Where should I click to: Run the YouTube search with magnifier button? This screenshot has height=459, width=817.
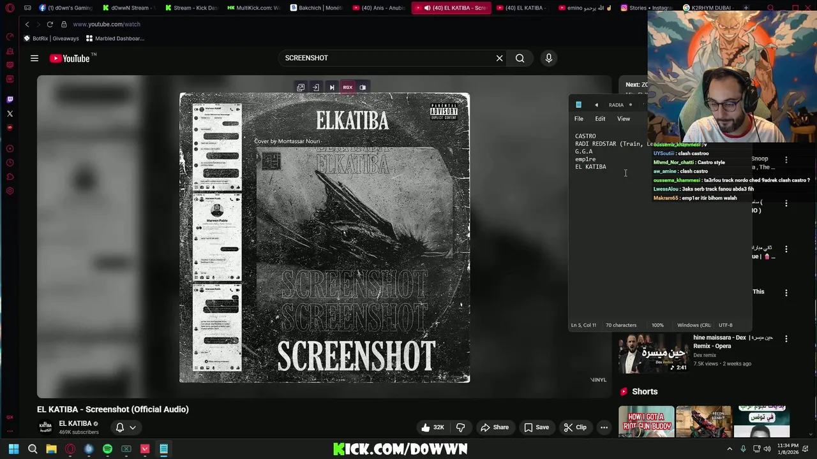520,58
